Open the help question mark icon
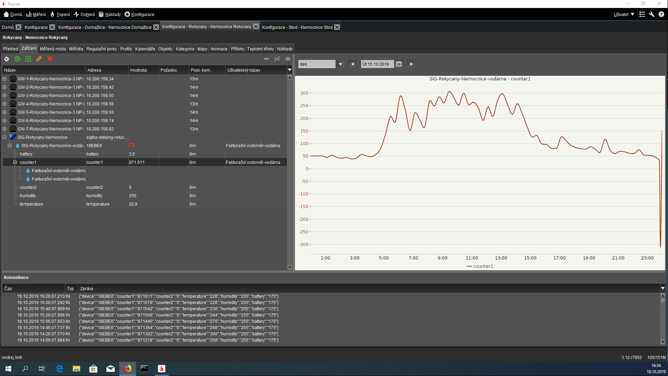The width and height of the screenshot is (668, 376). tap(661, 14)
